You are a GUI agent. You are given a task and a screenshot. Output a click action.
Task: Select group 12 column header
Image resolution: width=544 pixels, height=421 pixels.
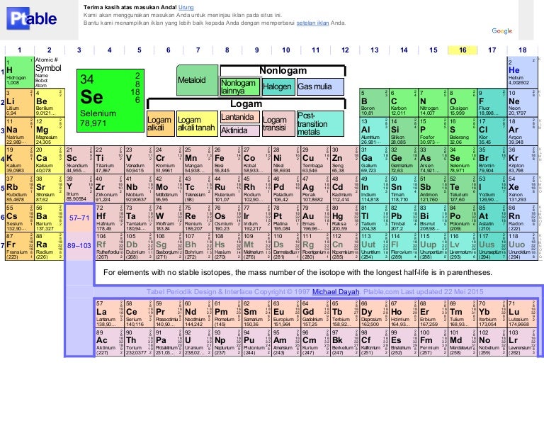tap(345, 50)
